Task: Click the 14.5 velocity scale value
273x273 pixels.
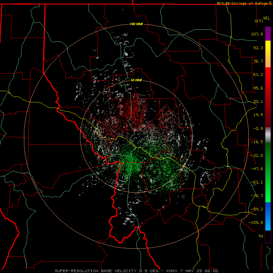Action: (x=258, y=115)
